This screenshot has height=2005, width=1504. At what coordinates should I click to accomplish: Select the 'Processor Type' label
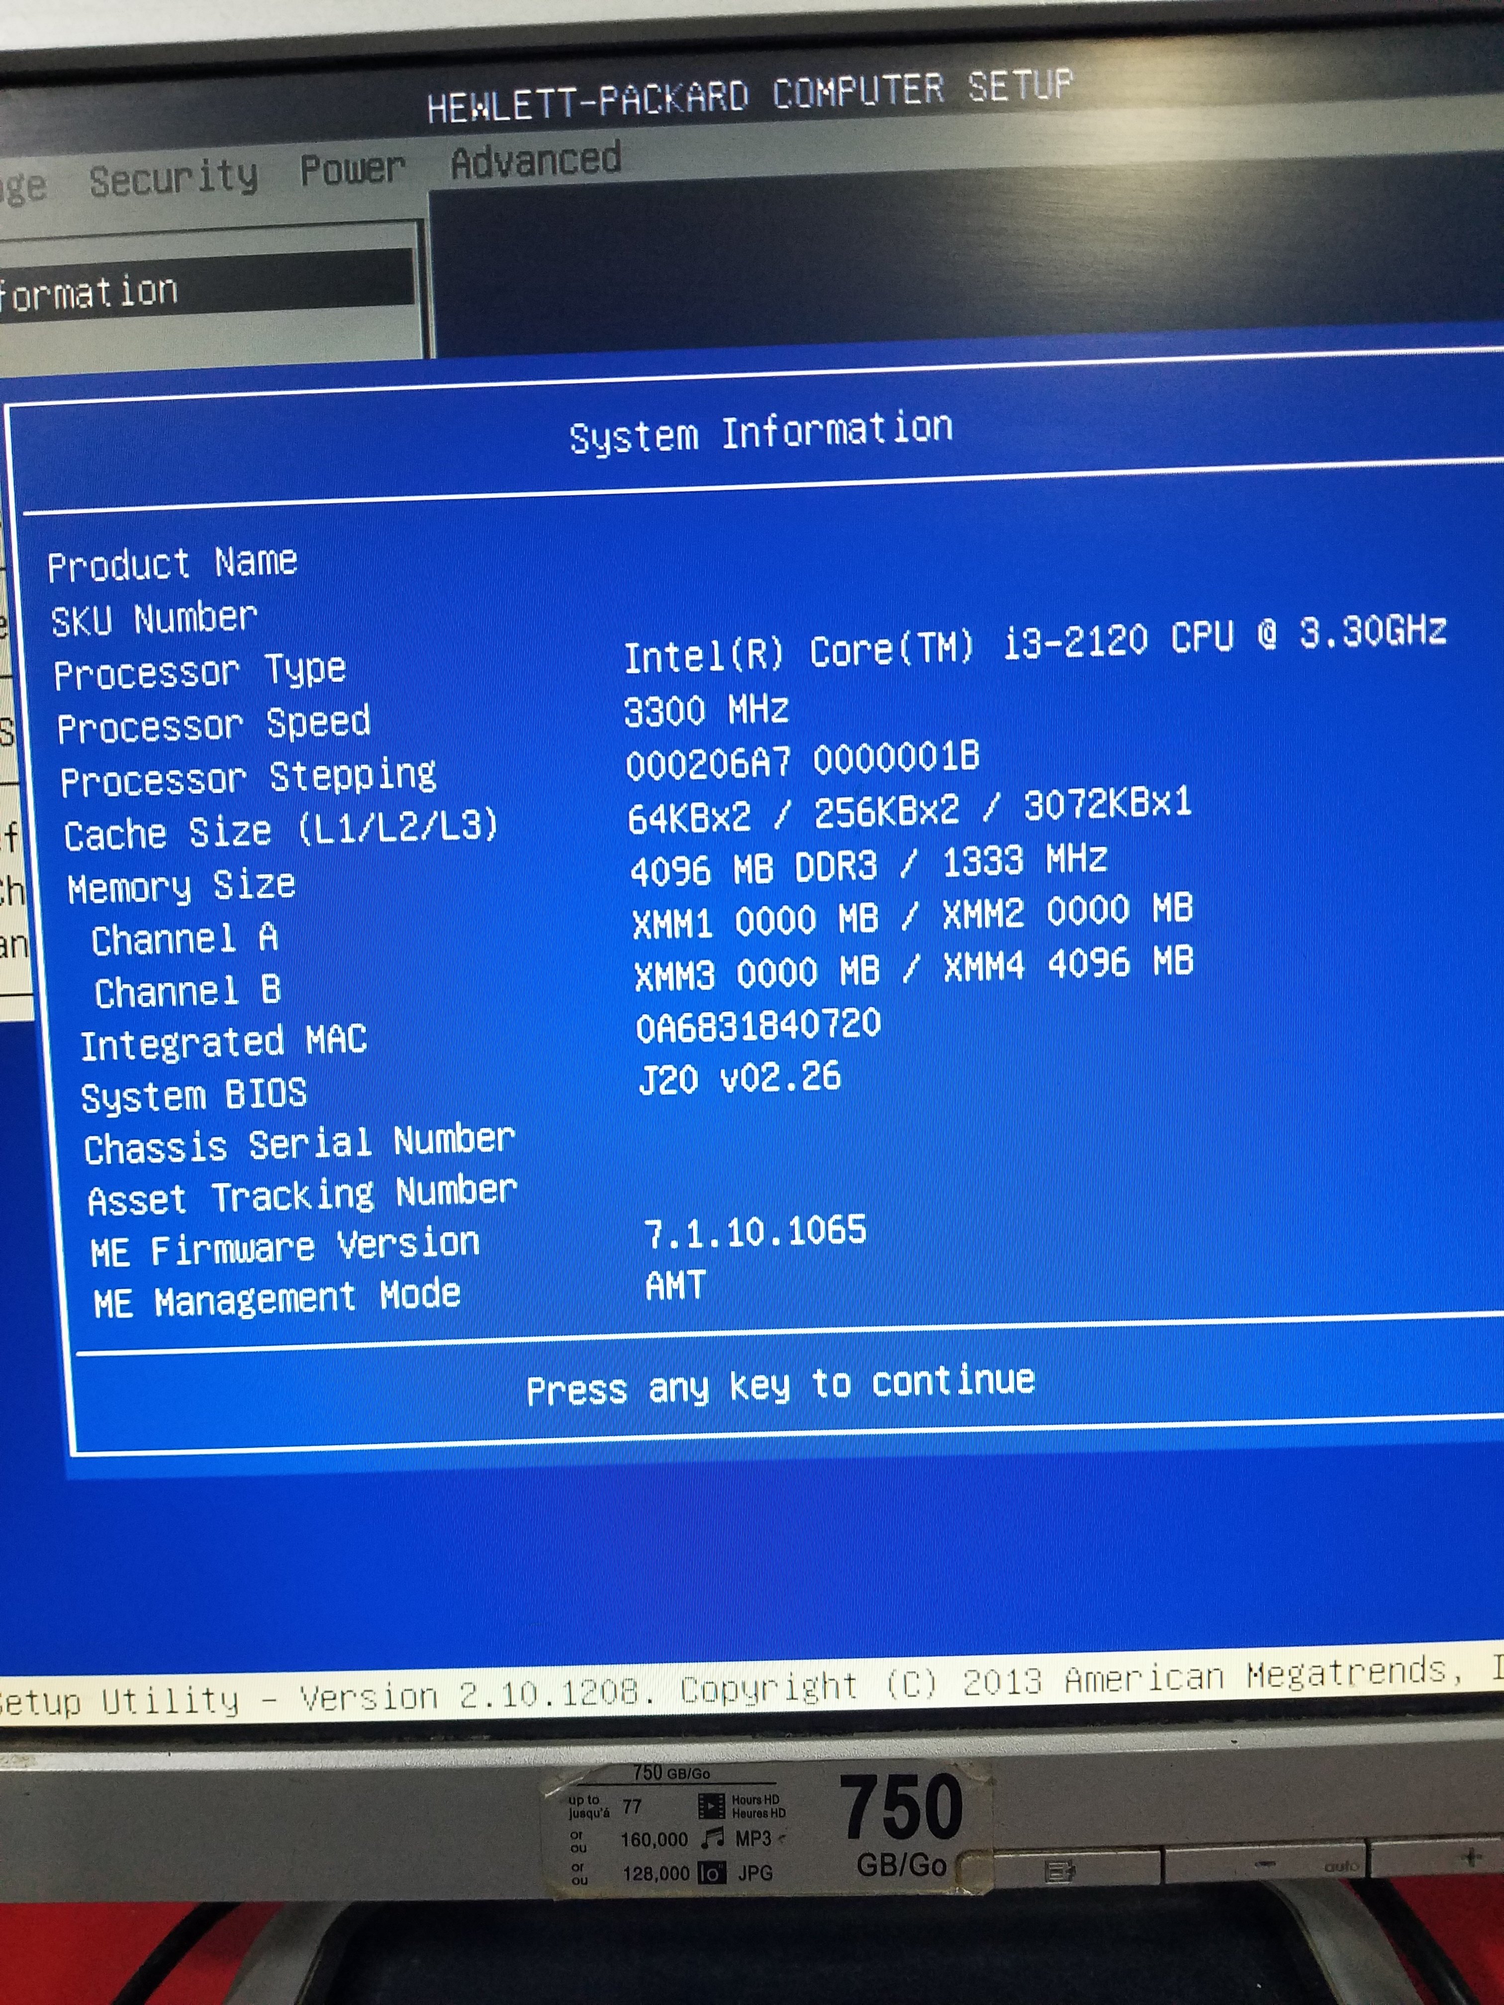pyautogui.click(x=200, y=672)
